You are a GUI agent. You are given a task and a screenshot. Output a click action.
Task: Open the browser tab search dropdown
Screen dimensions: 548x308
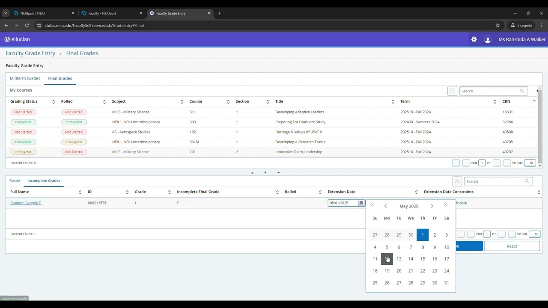coord(6,13)
